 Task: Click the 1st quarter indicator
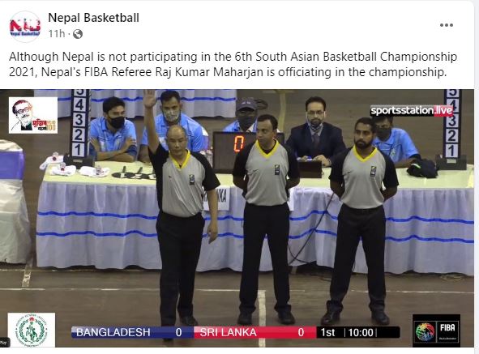tap(327, 332)
